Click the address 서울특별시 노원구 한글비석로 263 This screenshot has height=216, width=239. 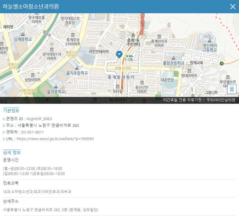(48, 125)
